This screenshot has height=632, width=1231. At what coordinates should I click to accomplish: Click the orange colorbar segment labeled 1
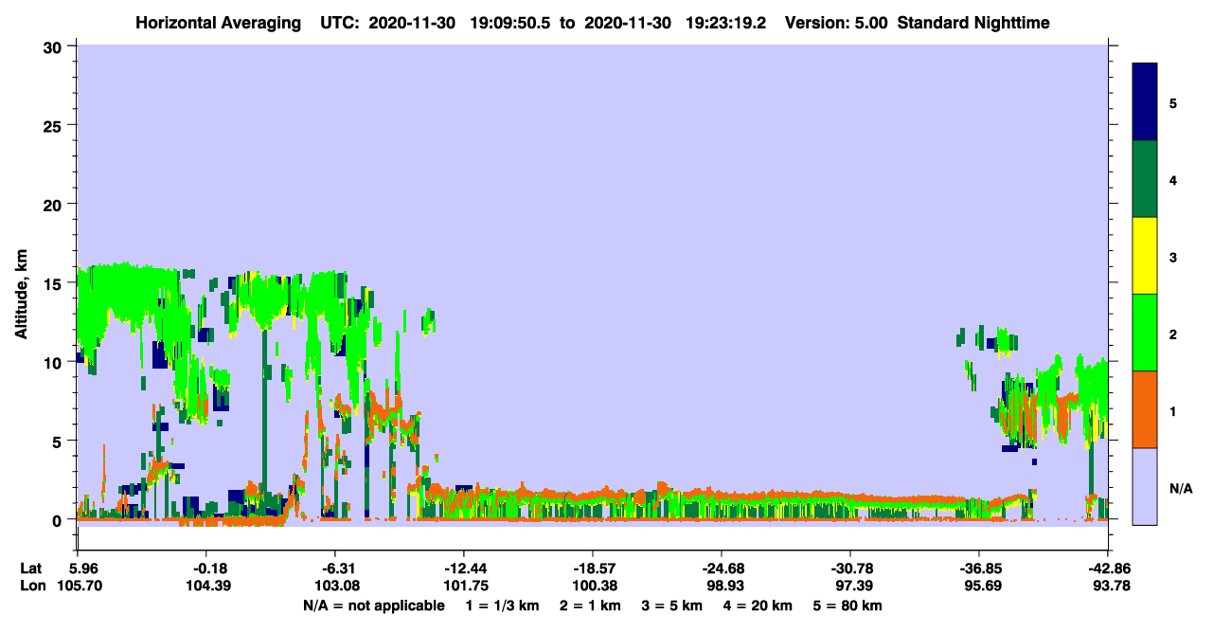(x=1145, y=409)
